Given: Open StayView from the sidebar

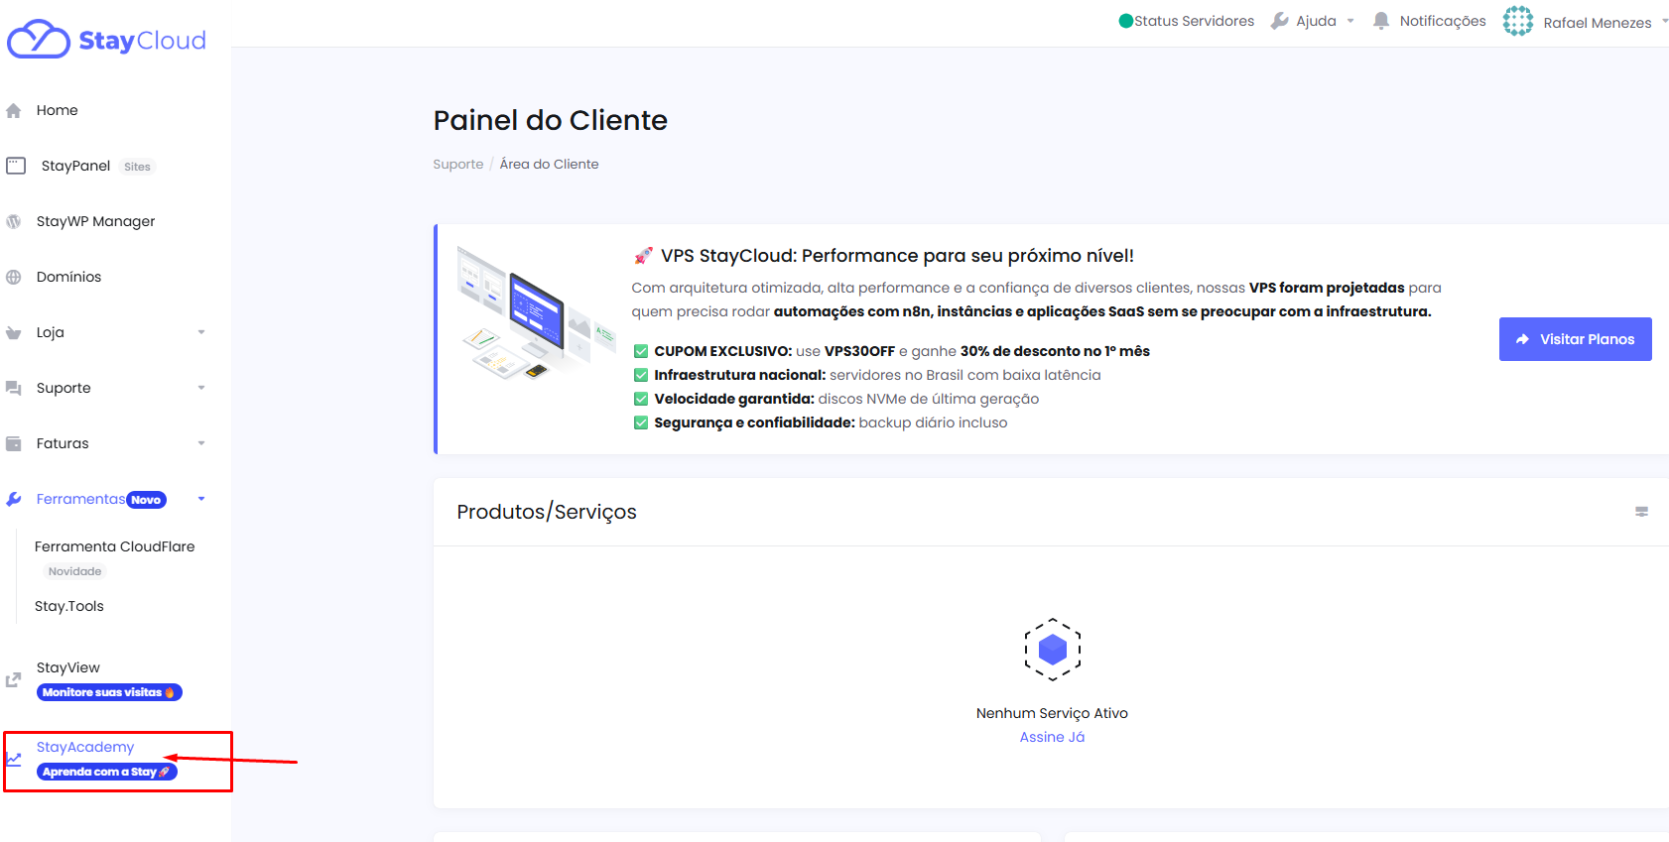Looking at the screenshot, I should coord(68,667).
